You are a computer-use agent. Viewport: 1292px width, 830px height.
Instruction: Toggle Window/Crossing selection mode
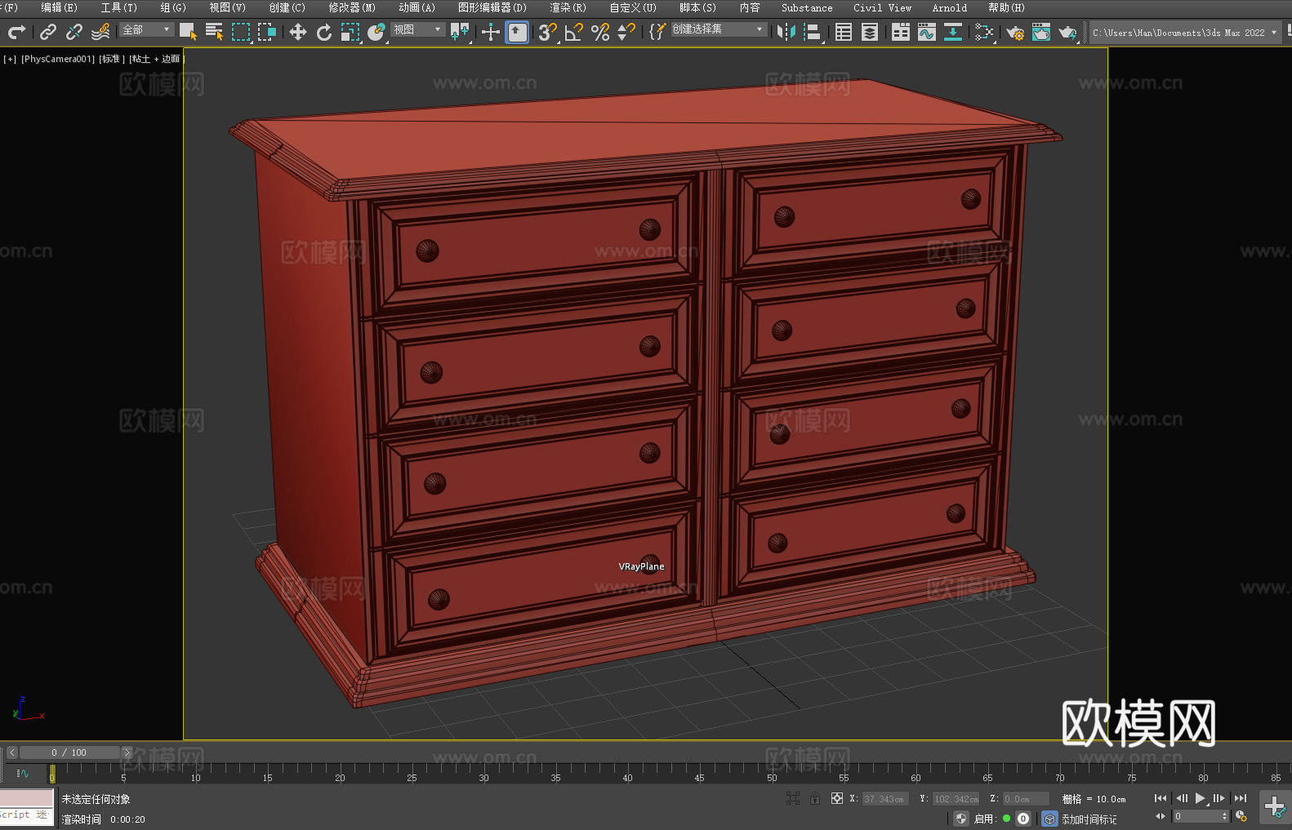pyautogui.click(x=267, y=32)
